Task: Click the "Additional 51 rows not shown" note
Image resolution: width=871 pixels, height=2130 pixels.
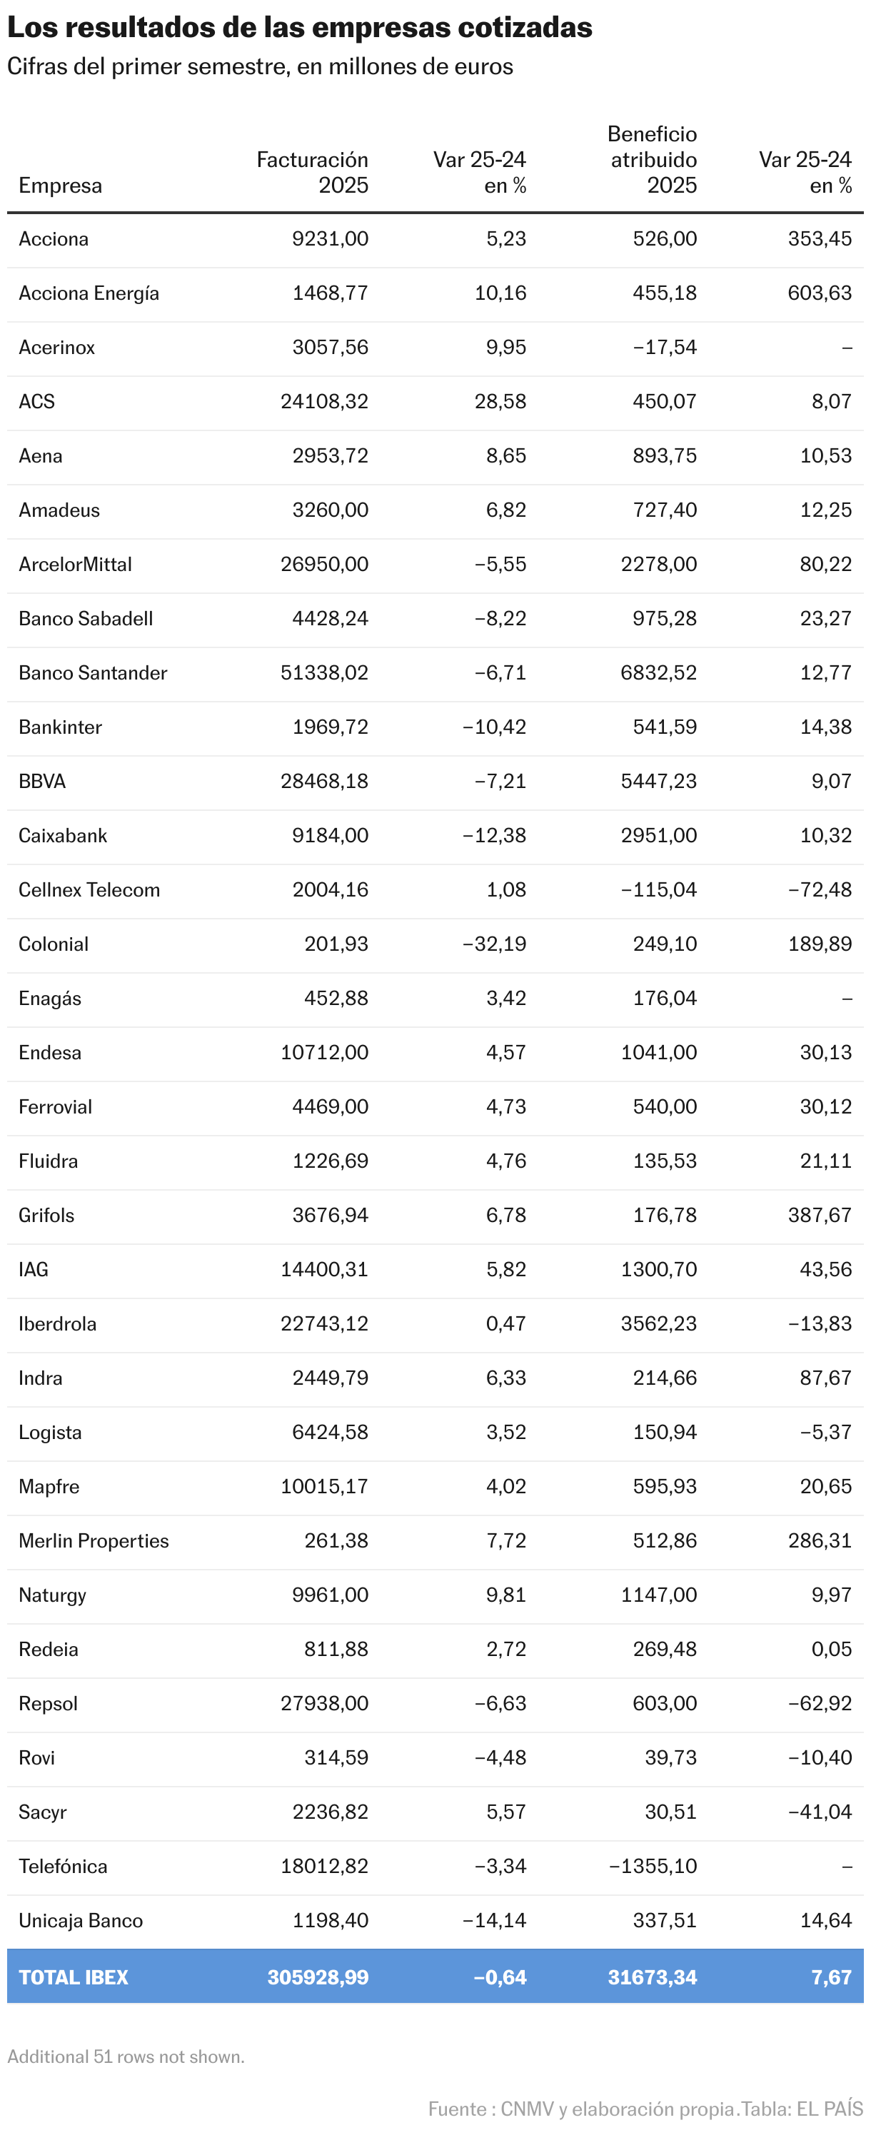Action: coord(126,2056)
